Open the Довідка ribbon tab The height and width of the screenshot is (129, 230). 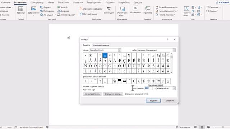click(138, 3)
